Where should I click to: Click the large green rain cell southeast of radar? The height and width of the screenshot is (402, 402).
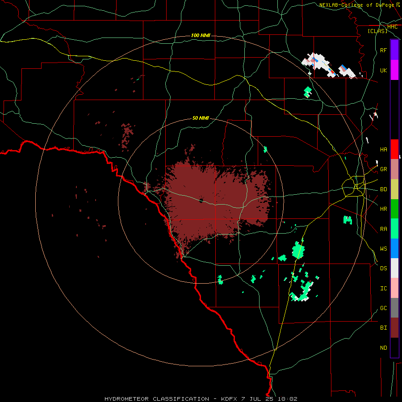click(298, 250)
